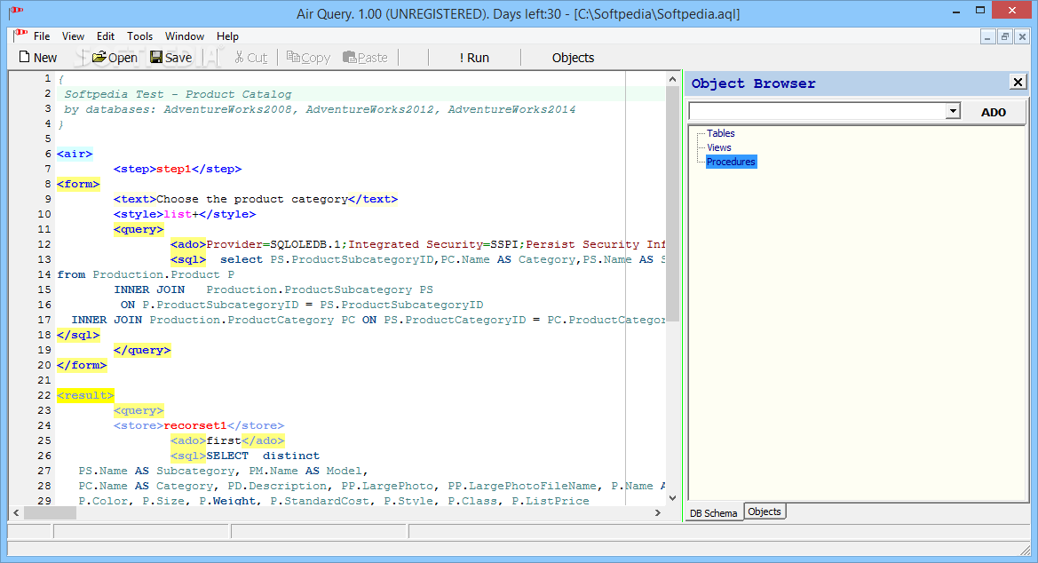This screenshot has width=1038, height=563.
Task: Click into the Object Browser connection combo box
Action: (818, 111)
